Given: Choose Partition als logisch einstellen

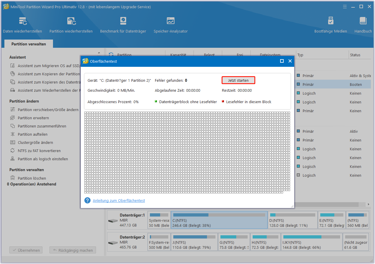Looking at the screenshot, I should coord(39,159).
